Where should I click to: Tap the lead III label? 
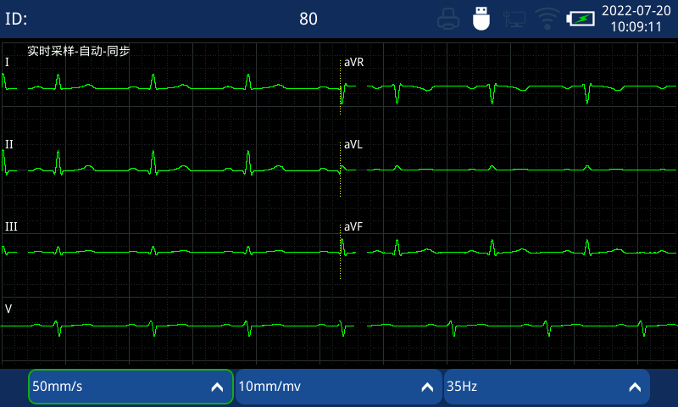click(x=11, y=226)
